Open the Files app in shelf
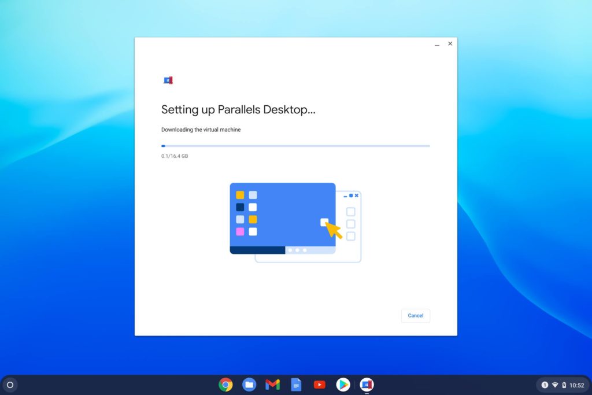This screenshot has width=592, height=395. (249, 385)
